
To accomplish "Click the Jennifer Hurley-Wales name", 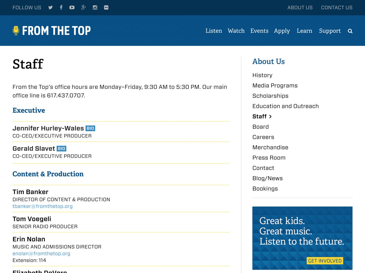I will click(x=48, y=128).
